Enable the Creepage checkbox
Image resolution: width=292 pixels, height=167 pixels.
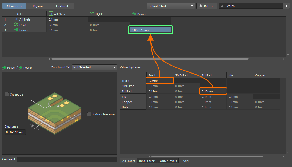(7, 94)
